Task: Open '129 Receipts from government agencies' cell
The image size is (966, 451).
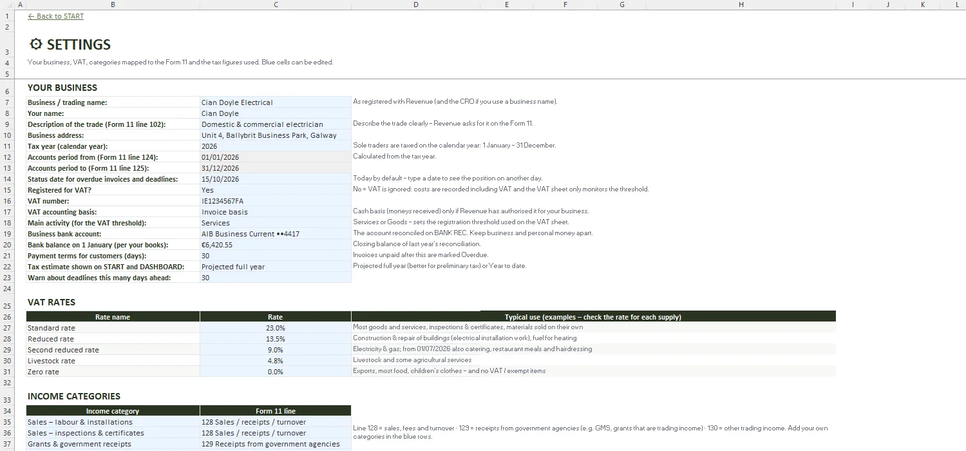Action: click(x=276, y=444)
